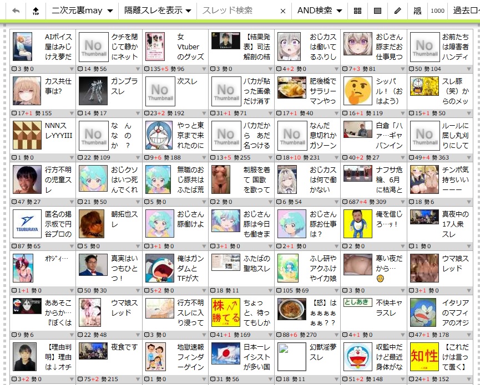480x385 pixels.
Task: Open the 過去ログ menu item
Action: point(464,11)
